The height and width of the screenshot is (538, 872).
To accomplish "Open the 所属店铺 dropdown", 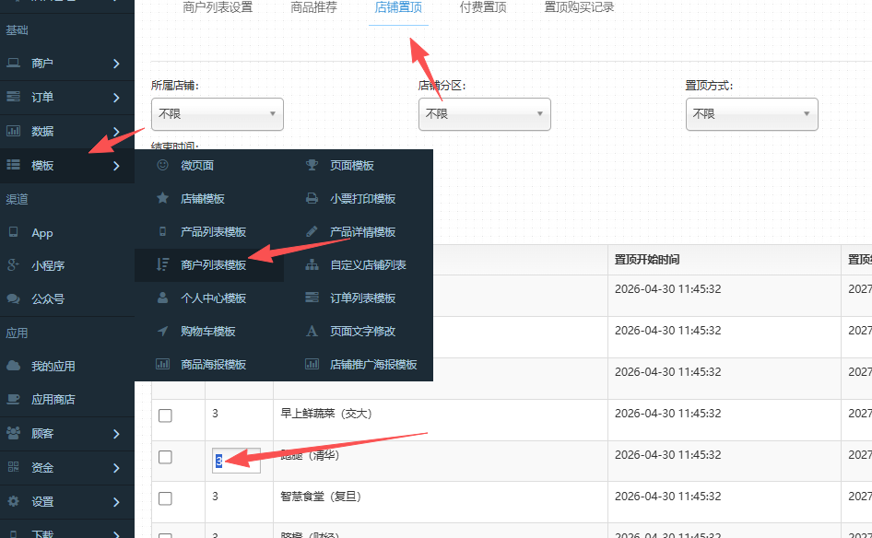I will tap(217, 114).
